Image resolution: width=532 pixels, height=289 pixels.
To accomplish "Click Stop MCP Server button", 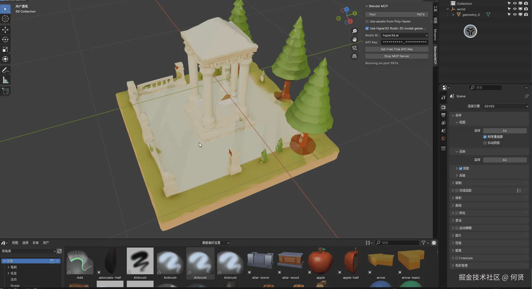I will 397,56.
